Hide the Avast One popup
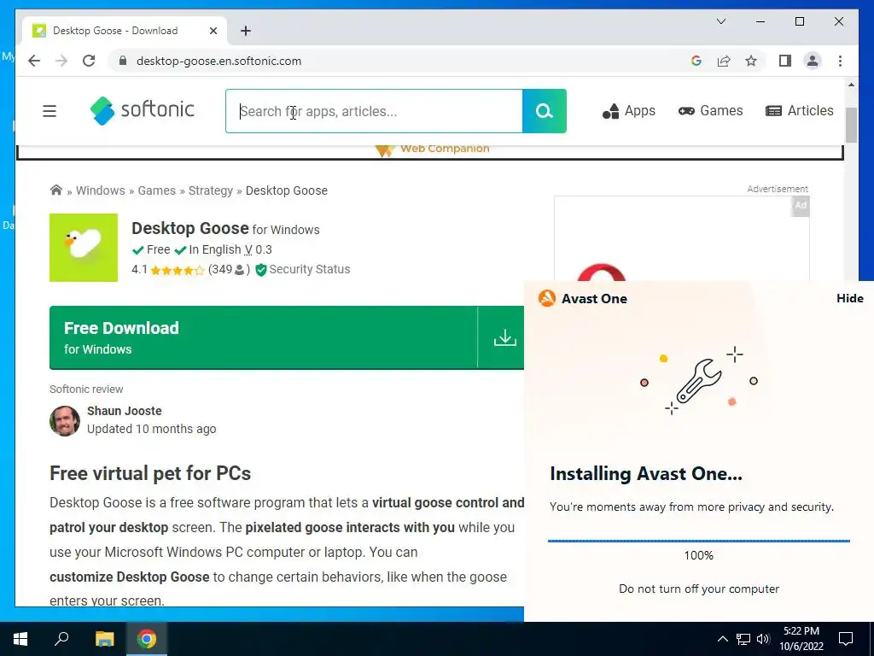The width and height of the screenshot is (874, 656). (849, 298)
